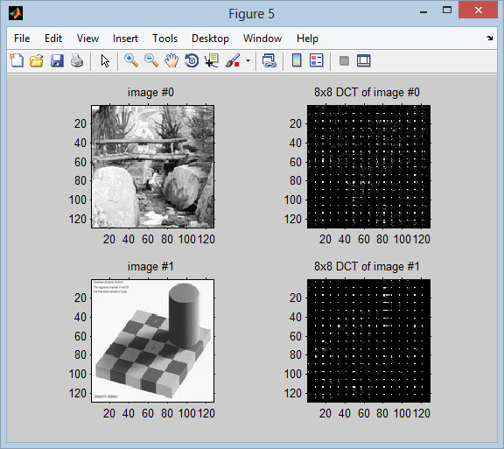Viewport: 504px width, 449px height.
Task: Open the Tools menu
Action: coord(164,39)
